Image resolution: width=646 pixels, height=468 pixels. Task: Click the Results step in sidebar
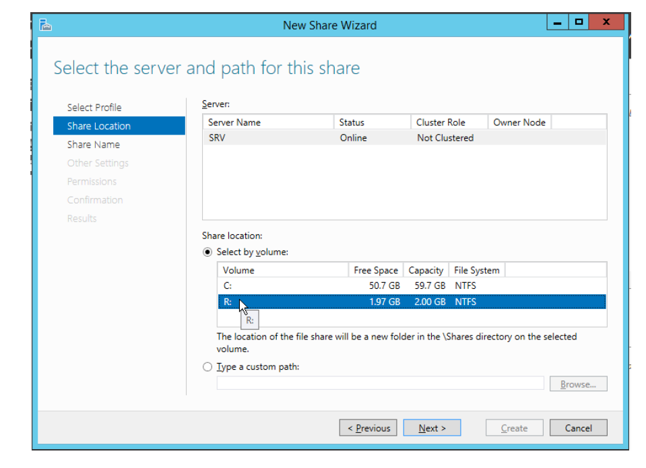[x=82, y=218]
